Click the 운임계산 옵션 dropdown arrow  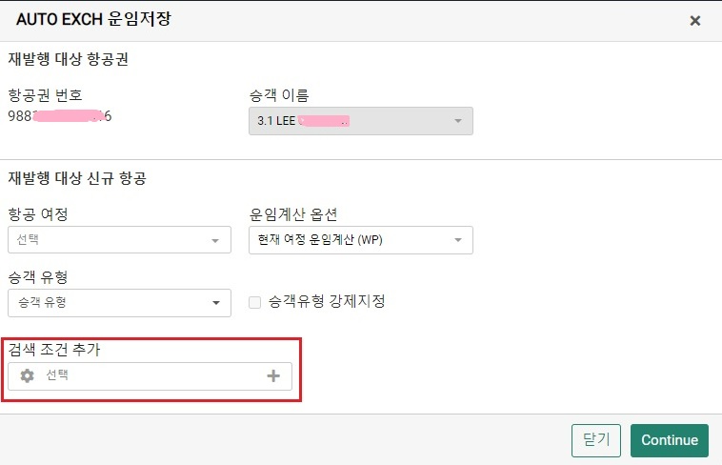[458, 239]
